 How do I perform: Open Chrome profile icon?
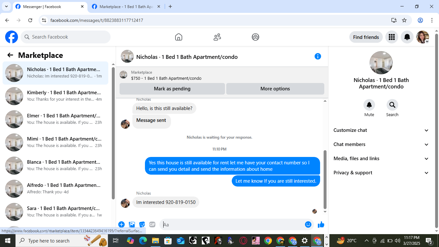[x=420, y=20]
